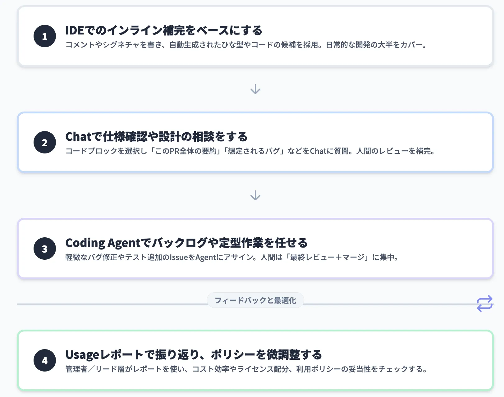Image resolution: width=504 pixels, height=397 pixels.
Task: Click the green-bordered Usage report card
Action: [255, 360]
